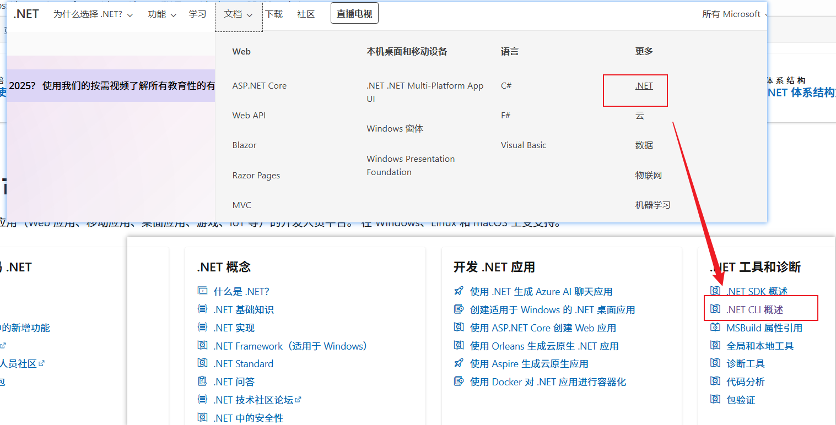The width and height of the screenshot is (836, 425).
Task: Open the 社区 menu item
Action: click(306, 14)
